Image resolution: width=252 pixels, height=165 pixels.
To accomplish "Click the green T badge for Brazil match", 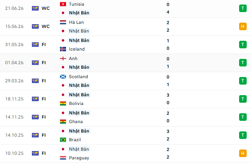I will coord(243,135).
